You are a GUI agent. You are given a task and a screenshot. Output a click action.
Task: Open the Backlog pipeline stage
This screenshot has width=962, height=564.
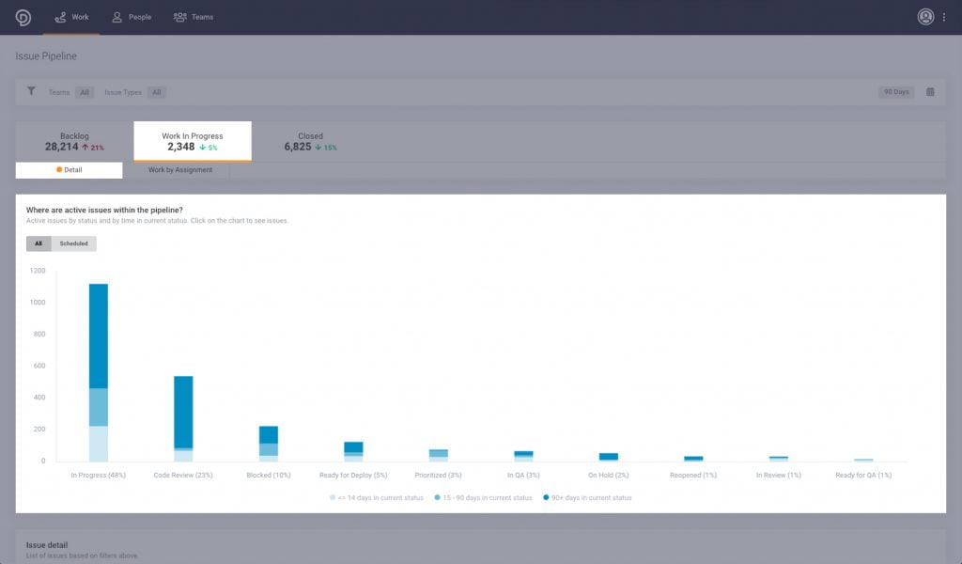pos(74,141)
